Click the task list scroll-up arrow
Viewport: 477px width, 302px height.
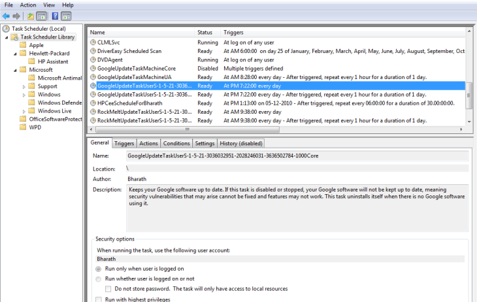469,31
